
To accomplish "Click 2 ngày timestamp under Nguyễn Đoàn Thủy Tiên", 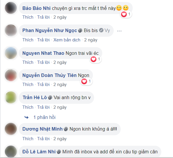I will point(60,85).
